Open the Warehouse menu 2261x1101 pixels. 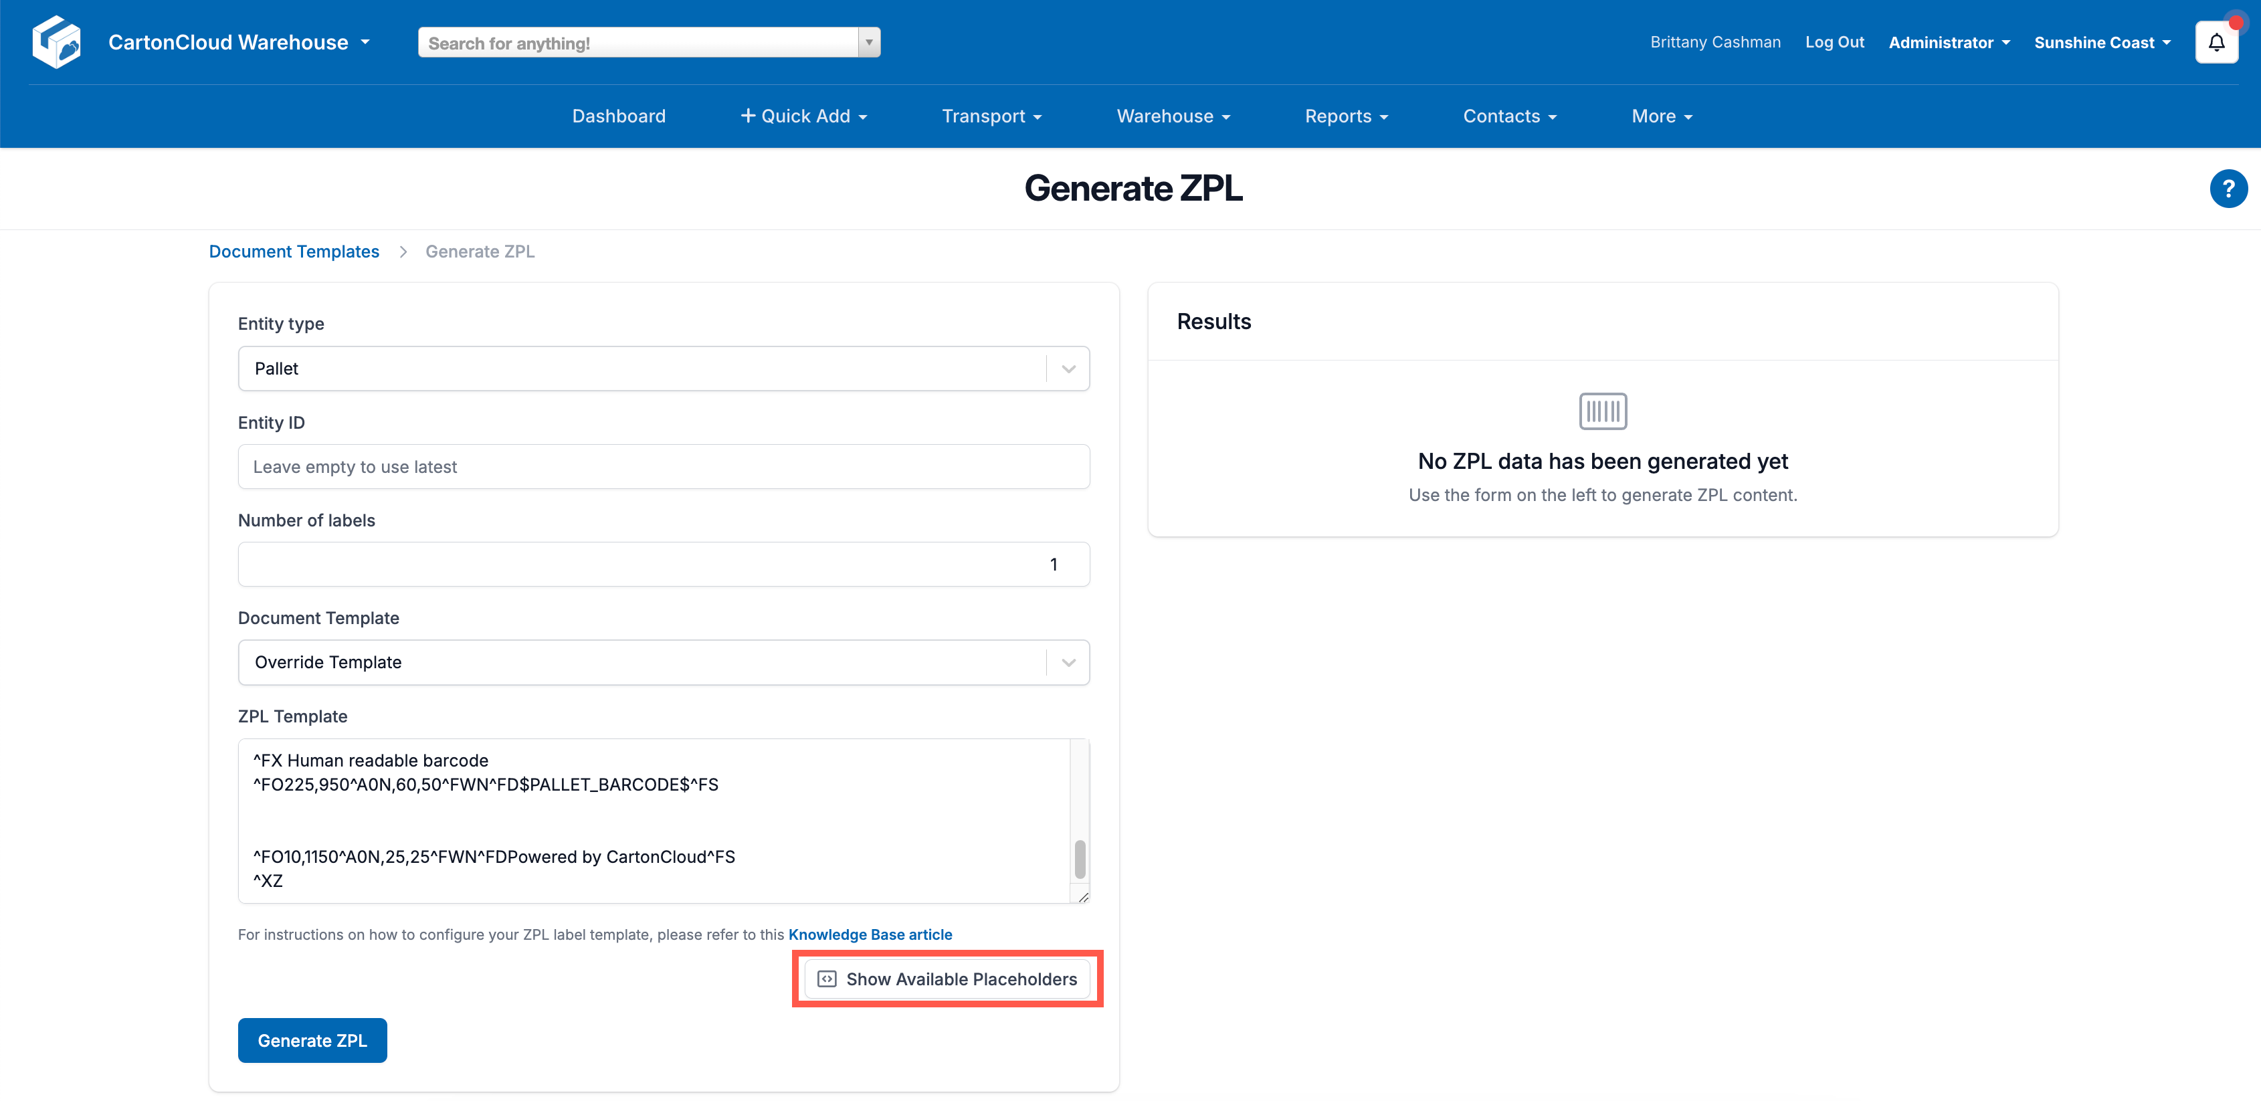pos(1173,115)
